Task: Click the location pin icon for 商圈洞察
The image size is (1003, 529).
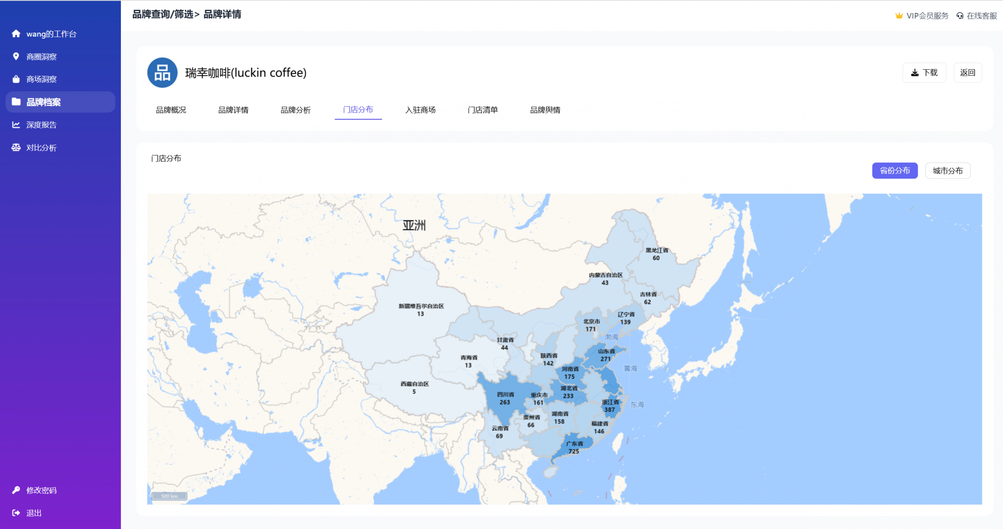Action: tap(16, 57)
